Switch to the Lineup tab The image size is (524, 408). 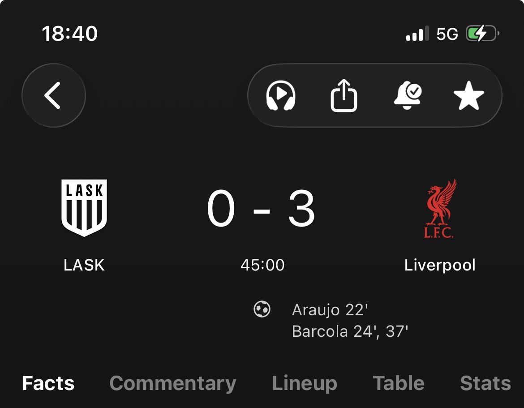click(x=305, y=383)
